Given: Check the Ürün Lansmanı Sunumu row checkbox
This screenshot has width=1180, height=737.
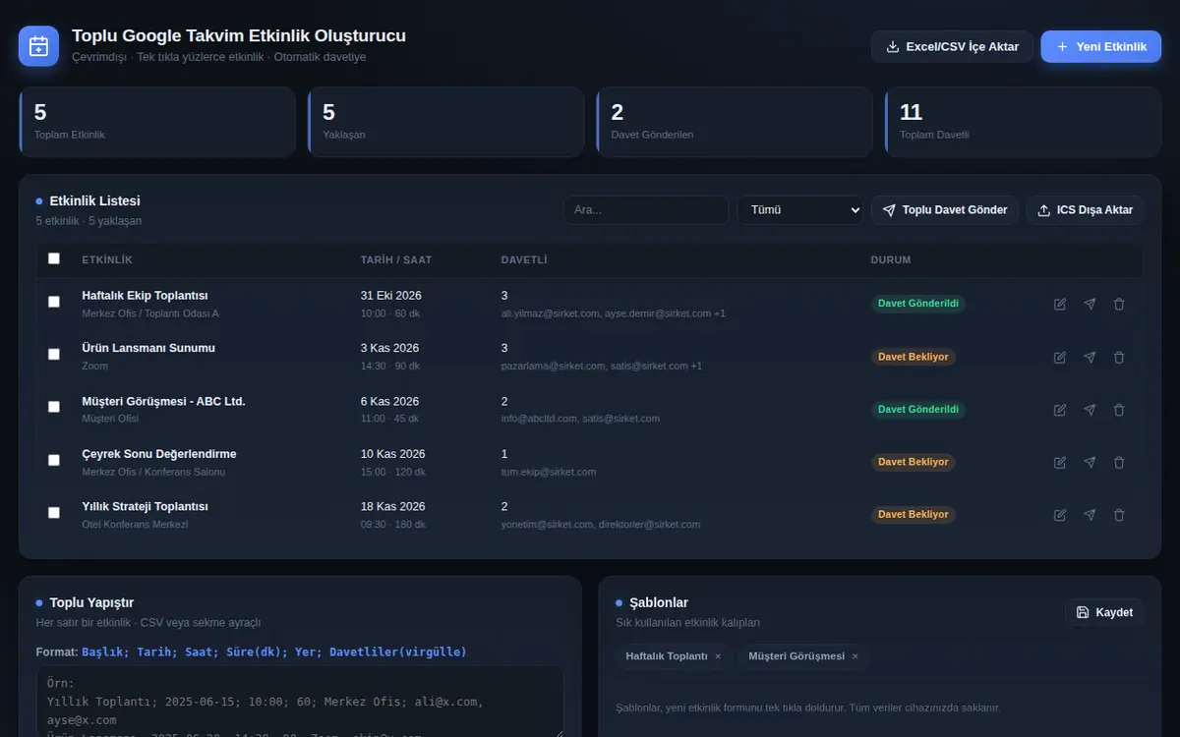Looking at the screenshot, I should (x=54, y=354).
